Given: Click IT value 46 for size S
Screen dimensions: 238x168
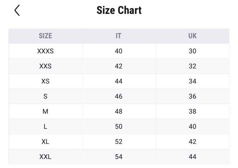Looking at the screenshot, I should tap(119, 97).
